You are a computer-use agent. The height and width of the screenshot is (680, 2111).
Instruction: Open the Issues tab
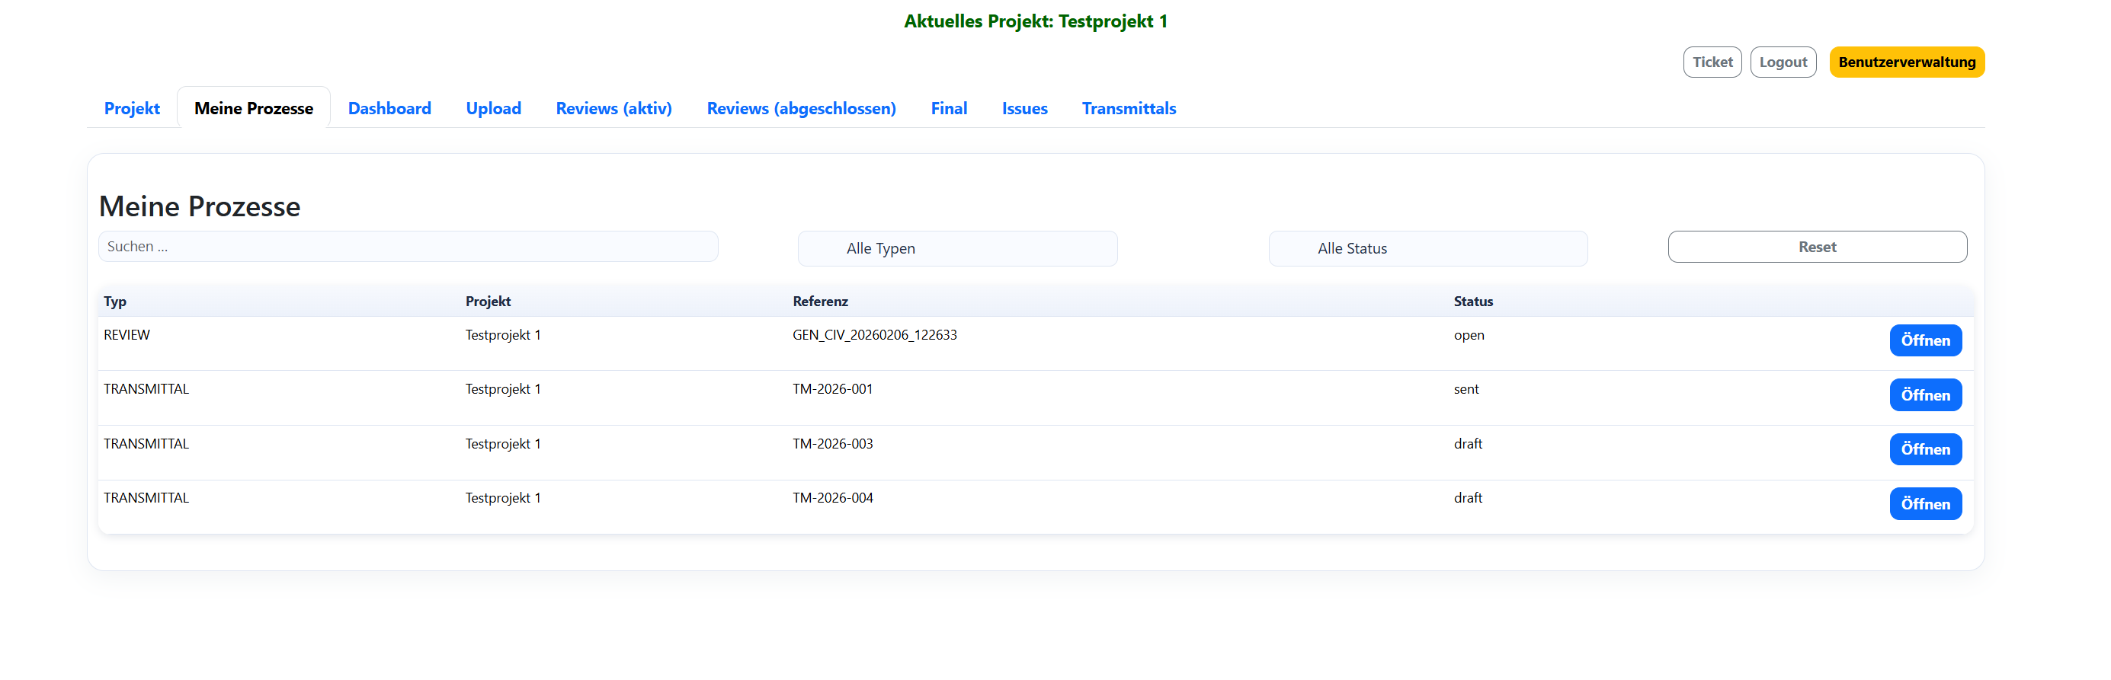pyautogui.click(x=1023, y=108)
